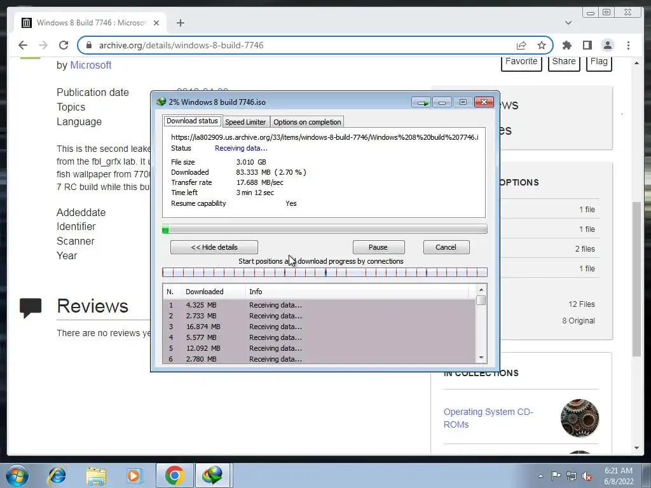Click page scrollbar up arrow

coord(636,63)
